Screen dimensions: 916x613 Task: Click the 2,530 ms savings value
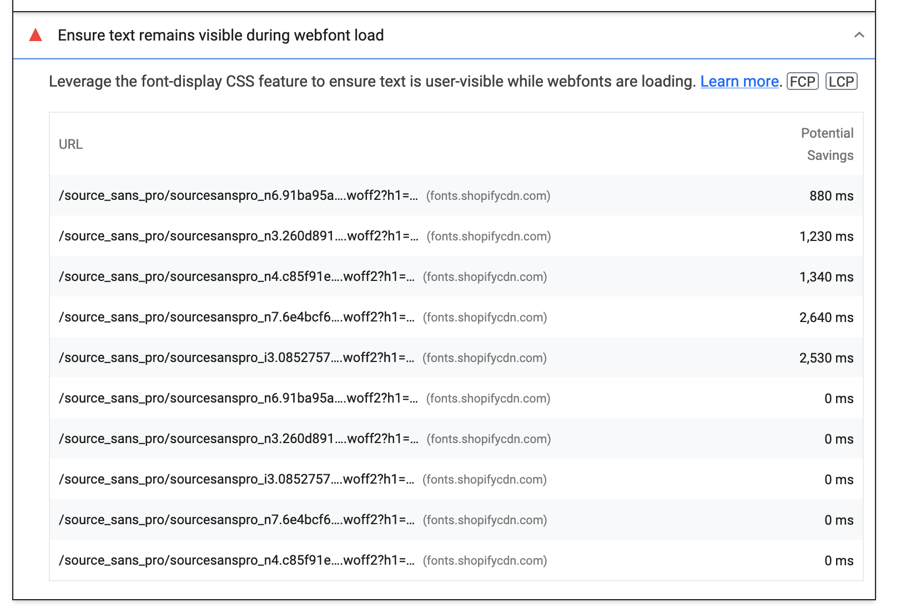point(826,358)
